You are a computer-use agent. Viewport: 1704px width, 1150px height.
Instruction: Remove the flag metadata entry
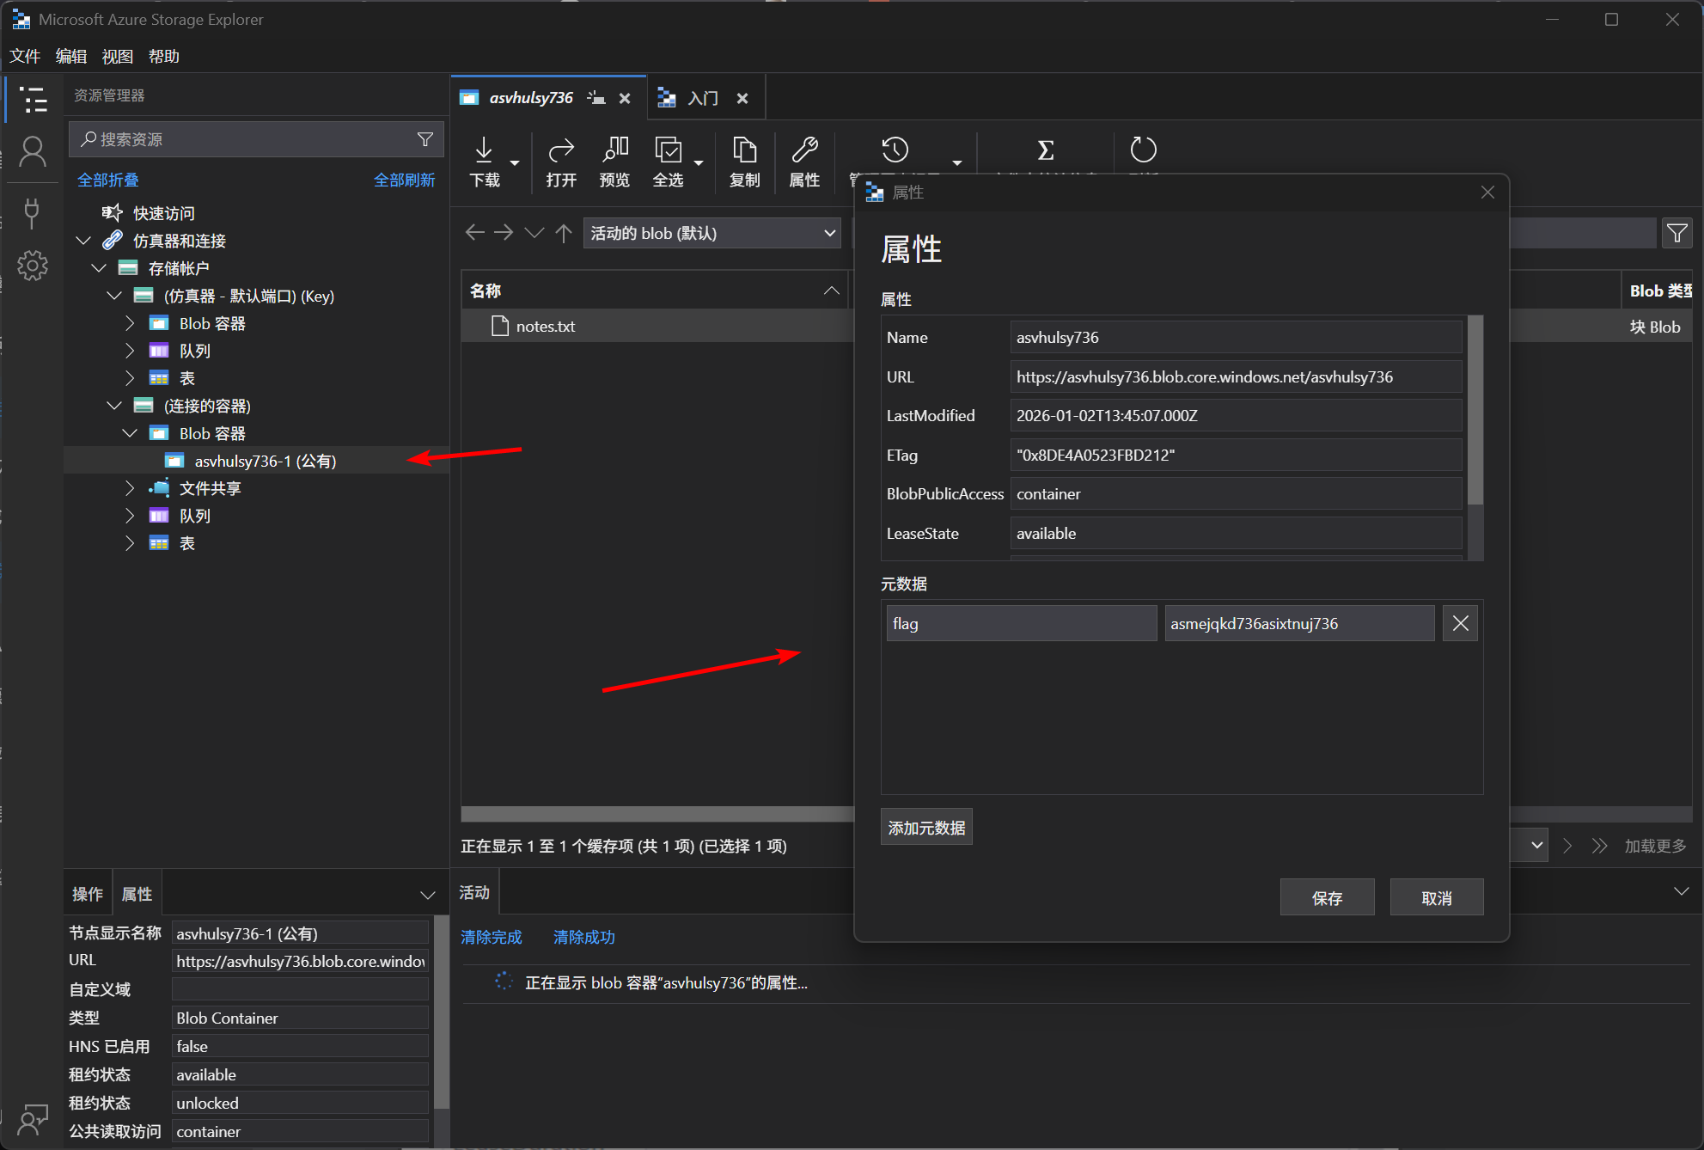point(1460,623)
